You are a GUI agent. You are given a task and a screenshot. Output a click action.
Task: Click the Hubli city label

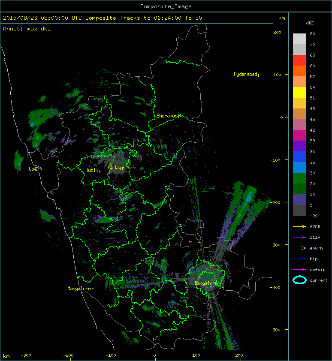click(x=94, y=170)
